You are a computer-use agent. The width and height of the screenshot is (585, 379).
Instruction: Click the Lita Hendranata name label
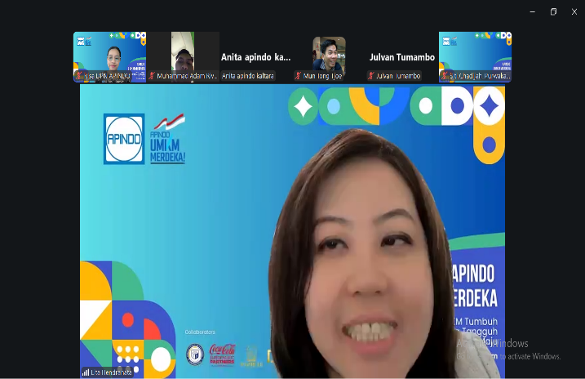(x=112, y=372)
